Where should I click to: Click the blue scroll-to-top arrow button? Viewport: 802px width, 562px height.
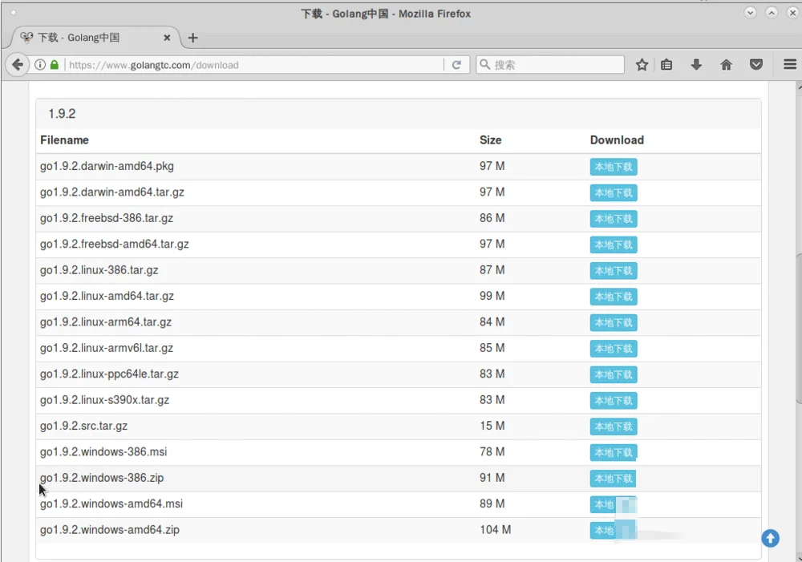770,538
